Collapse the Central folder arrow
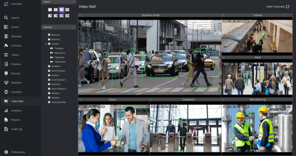Screen dimensions: 296x156 46,44
